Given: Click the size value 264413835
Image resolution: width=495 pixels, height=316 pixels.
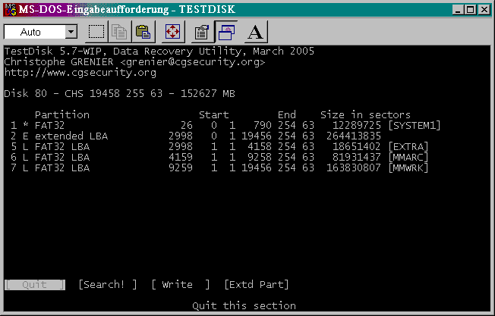Looking at the screenshot, I should pyautogui.click(x=354, y=136).
